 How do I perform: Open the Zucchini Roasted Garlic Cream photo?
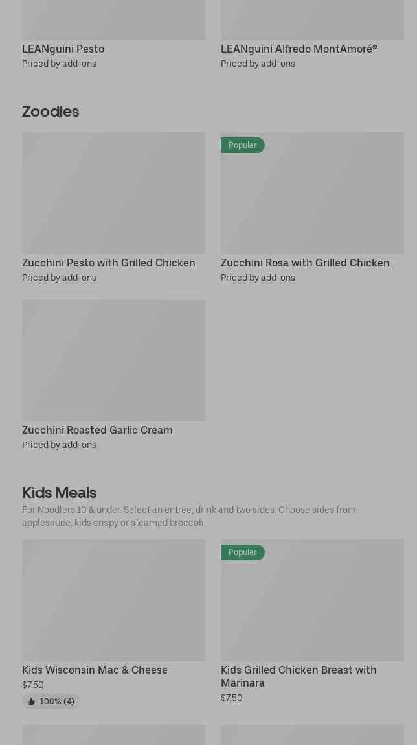pyautogui.click(x=113, y=360)
